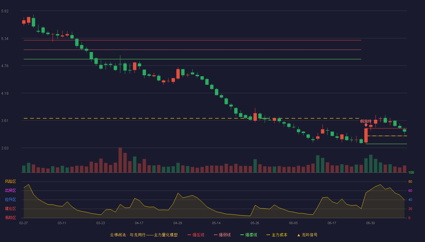Click the 03-23 date label

(x=100, y=223)
